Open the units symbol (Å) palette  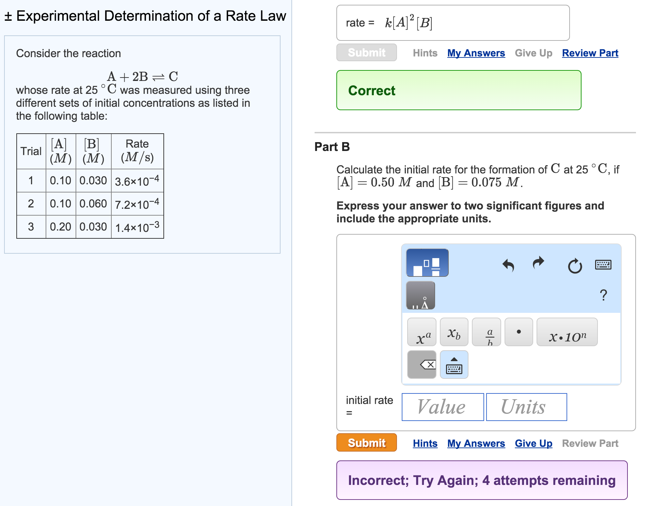[x=420, y=295]
